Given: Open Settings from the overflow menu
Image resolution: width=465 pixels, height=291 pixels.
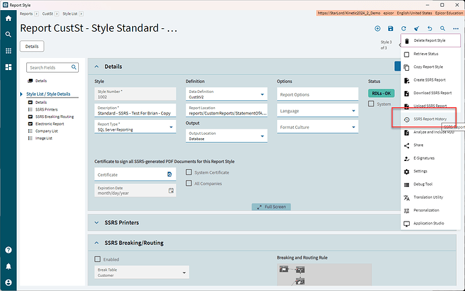Looking at the screenshot, I should pos(431,171).
